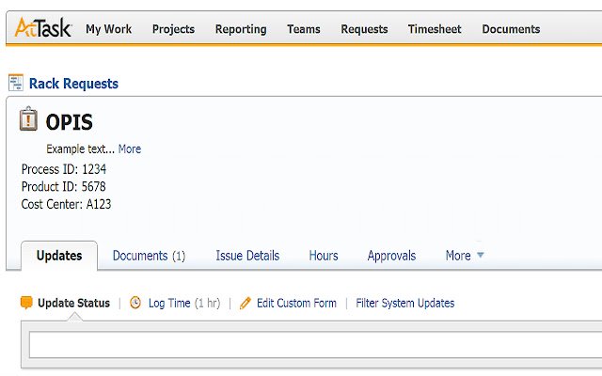Open Edit Custom Form
This screenshot has width=602, height=376.
[296, 303]
